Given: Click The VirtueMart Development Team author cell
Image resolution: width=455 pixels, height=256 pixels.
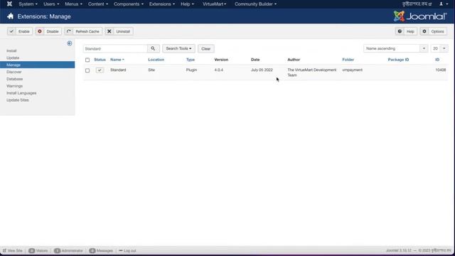Looking at the screenshot, I should [x=312, y=73].
